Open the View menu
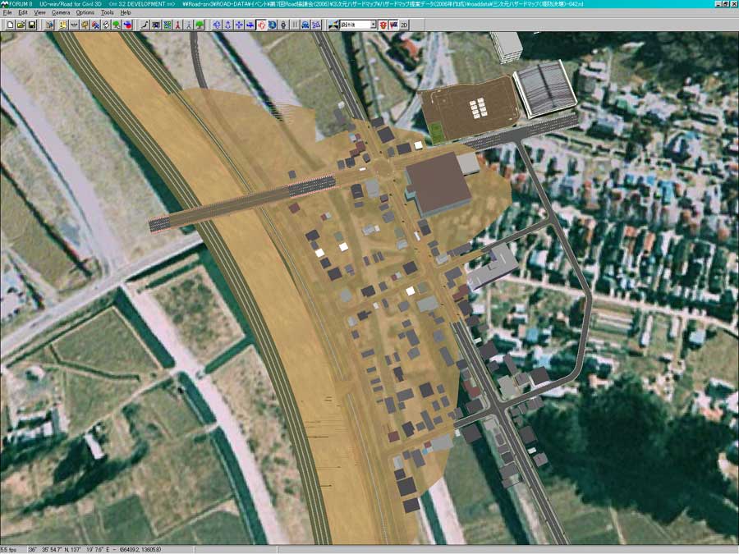Viewport: 739px width, 554px height. pos(39,12)
